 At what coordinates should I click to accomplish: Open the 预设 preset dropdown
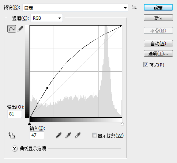75,8
